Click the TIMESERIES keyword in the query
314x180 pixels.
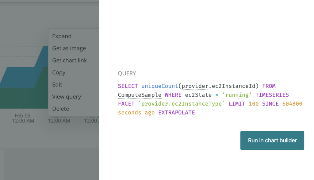point(272,95)
